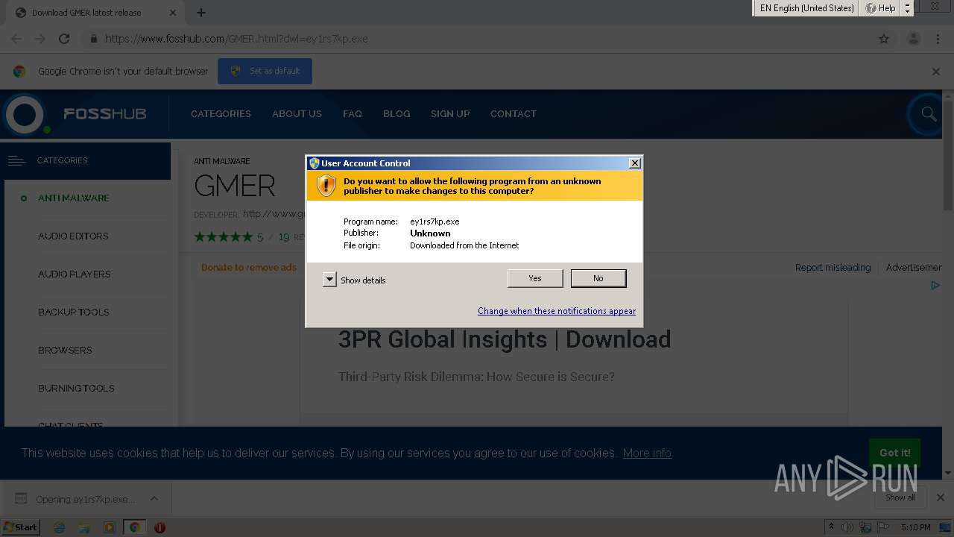Close the User Account Control dialog
This screenshot has height=537, width=954.
tap(635, 163)
